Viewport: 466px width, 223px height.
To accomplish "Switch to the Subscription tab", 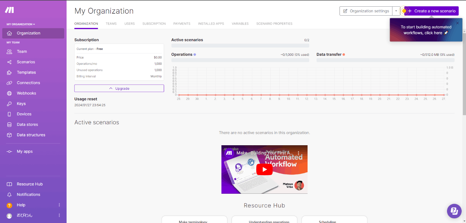I will coord(154,24).
